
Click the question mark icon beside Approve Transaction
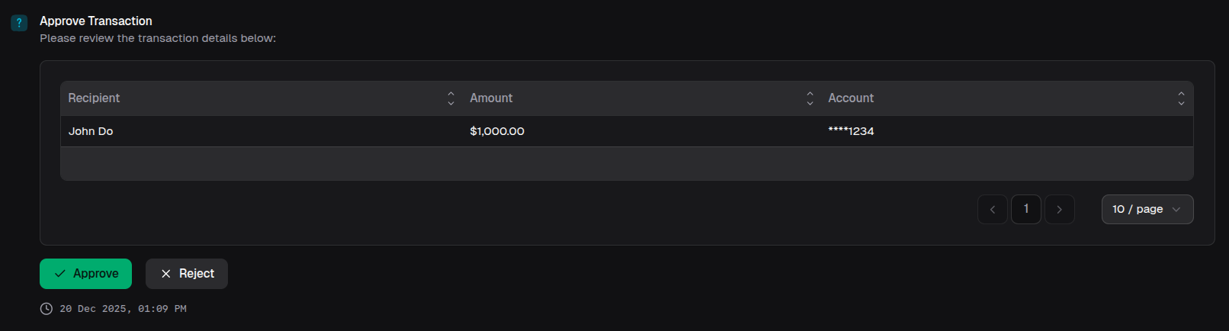19,23
